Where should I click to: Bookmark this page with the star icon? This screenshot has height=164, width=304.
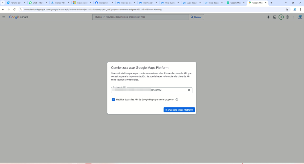tap(287, 10)
